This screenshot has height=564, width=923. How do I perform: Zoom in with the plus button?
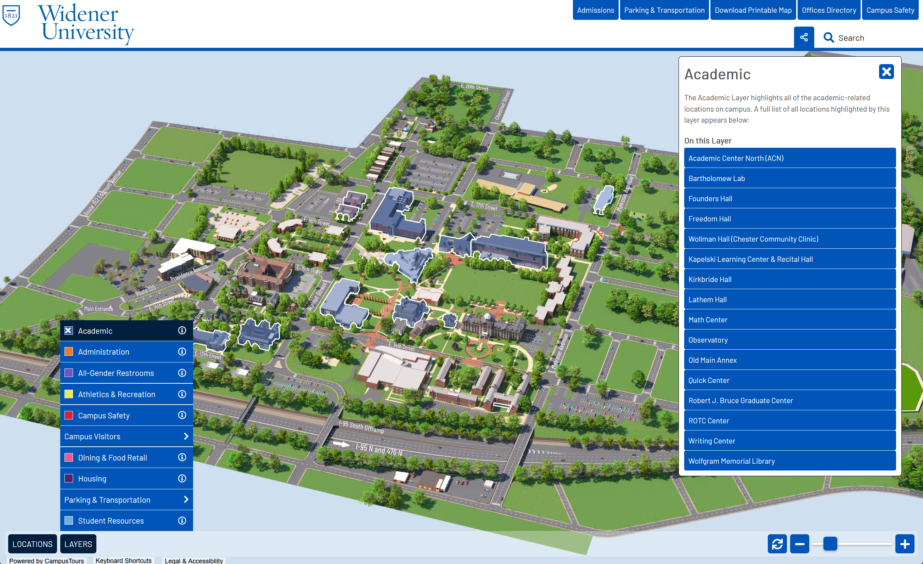(x=905, y=544)
